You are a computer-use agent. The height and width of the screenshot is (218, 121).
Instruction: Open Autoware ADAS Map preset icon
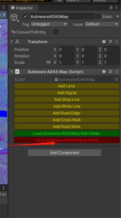(x=110, y=72)
